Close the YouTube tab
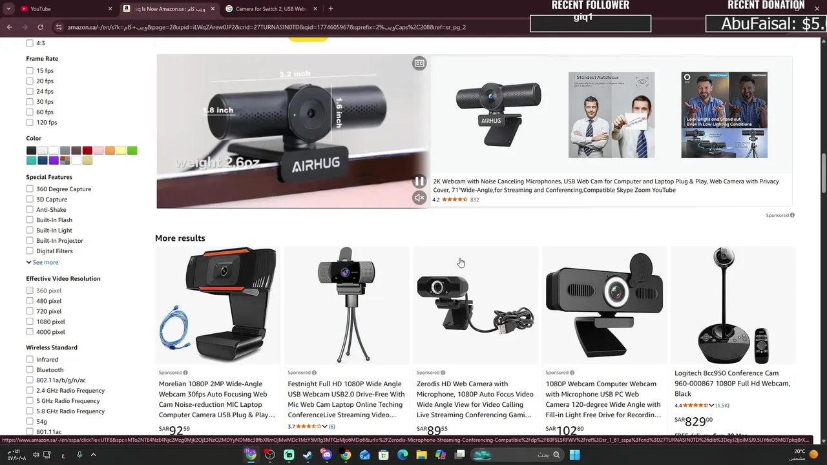The image size is (827, 465). coord(110,8)
